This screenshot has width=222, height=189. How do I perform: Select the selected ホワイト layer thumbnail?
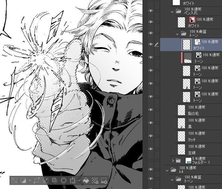[x=187, y=45]
